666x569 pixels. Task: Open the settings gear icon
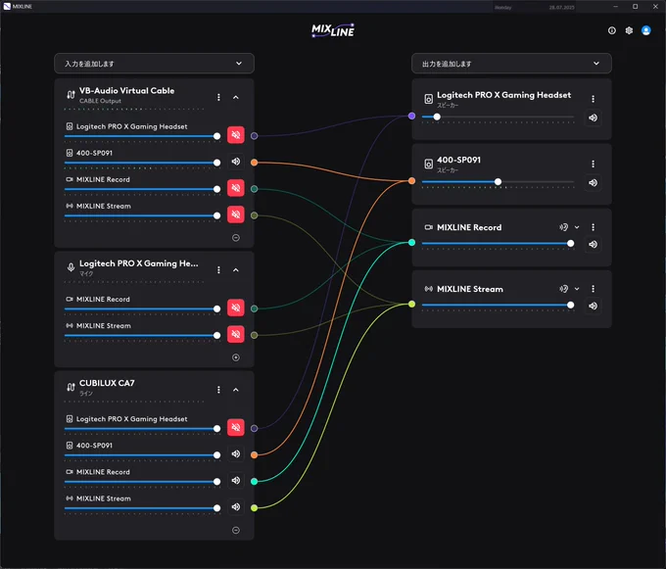pos(629,30)
